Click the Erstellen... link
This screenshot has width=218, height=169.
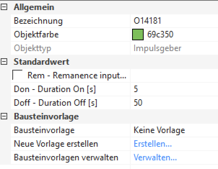[153, 144]
